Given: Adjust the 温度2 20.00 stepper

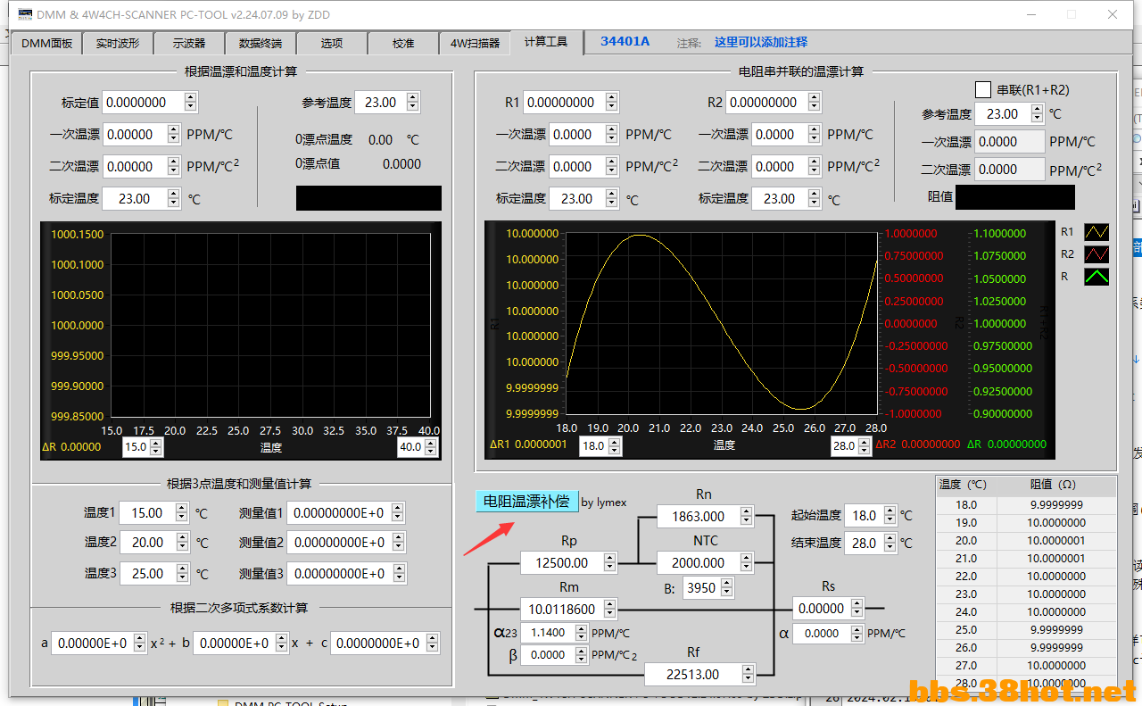Looking at the screenshot, I should point(182,543).
